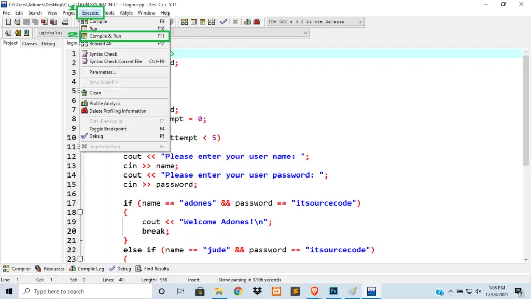Image resolution: width=531 pixels, height=299 pixels.
Task: Open the Dropbox taskbar icon
Action: click(257, 291)
